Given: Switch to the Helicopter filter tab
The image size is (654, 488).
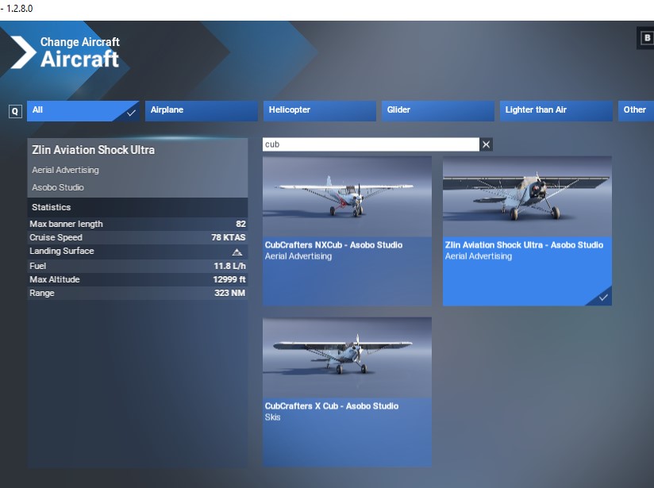Looking at the screenshot, I should coord(319,110).
